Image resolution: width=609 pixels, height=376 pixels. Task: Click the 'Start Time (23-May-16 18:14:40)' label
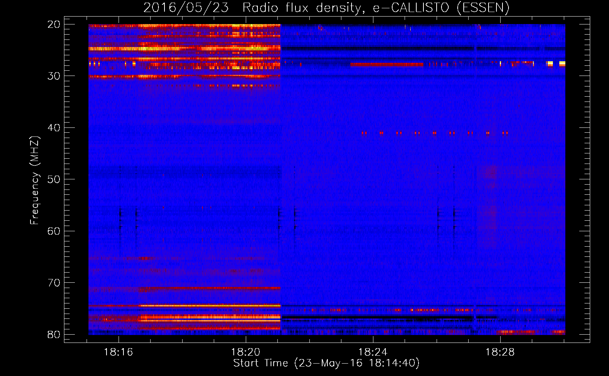pos(326,363)
